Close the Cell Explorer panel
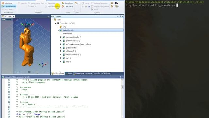Image resolution: width=209 pixels, height=118 pixels. pos(122,16)
